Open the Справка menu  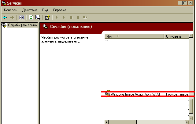click(59, 10)
